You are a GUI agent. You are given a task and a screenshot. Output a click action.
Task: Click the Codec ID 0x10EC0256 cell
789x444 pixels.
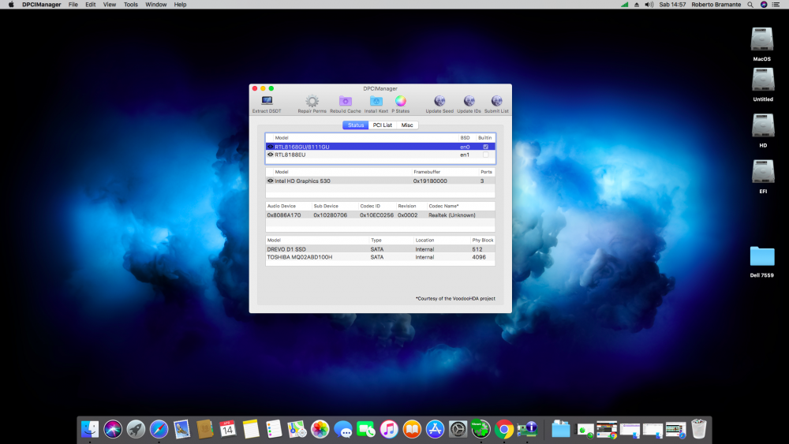[376, 215]
